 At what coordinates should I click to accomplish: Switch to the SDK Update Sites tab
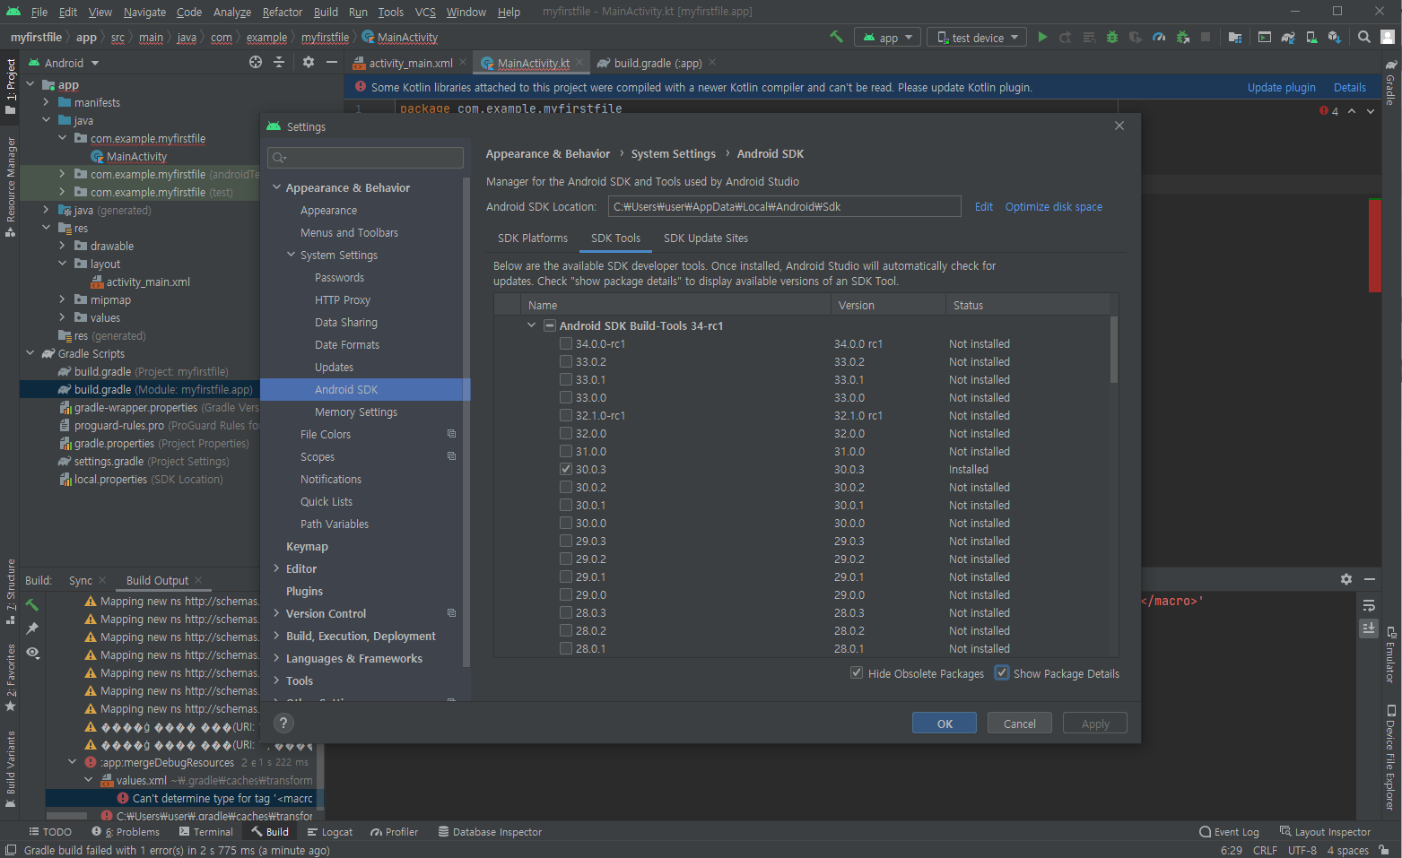click(x=706, y=238)
